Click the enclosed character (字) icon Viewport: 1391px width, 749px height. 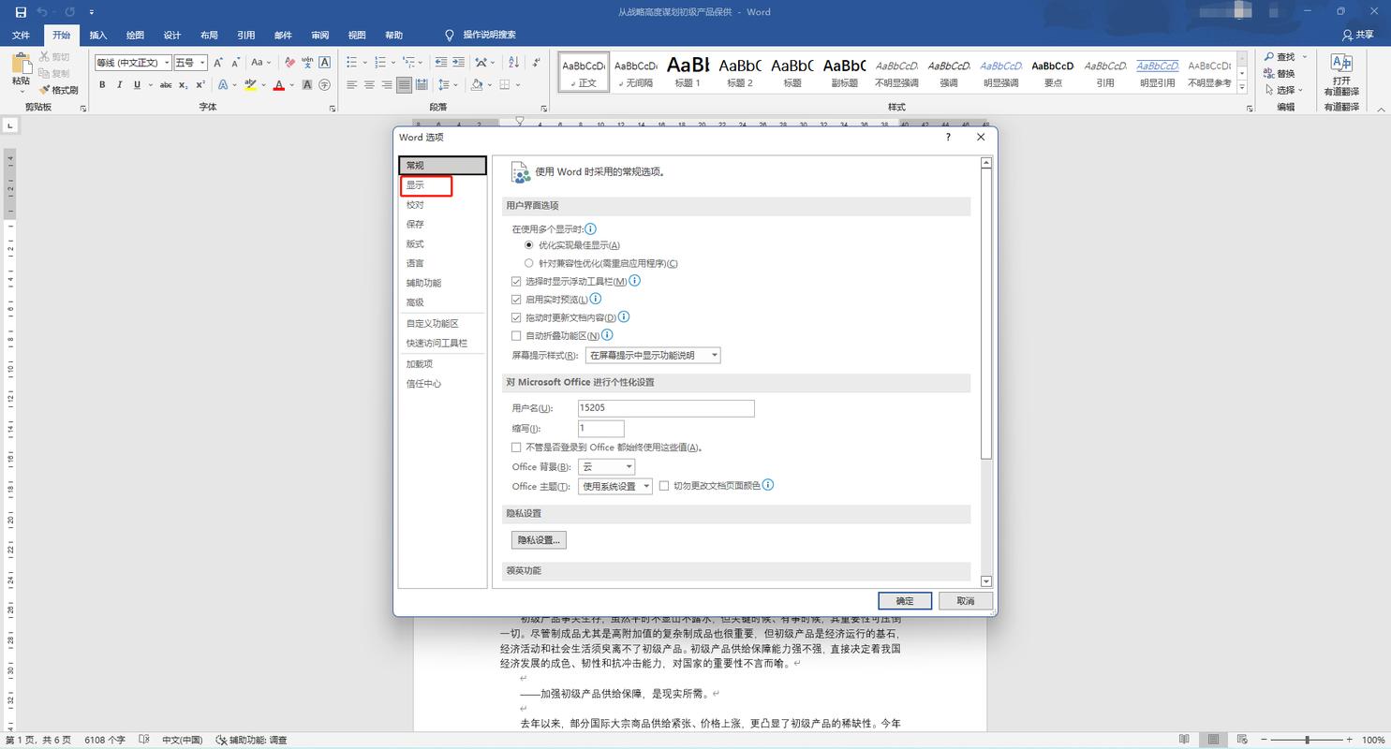(x=325, y=85)
